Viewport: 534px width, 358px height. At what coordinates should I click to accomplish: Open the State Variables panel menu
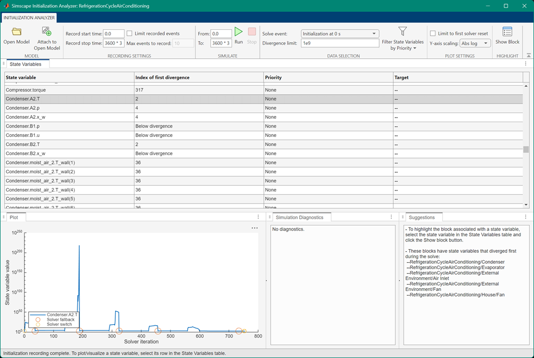525,63
